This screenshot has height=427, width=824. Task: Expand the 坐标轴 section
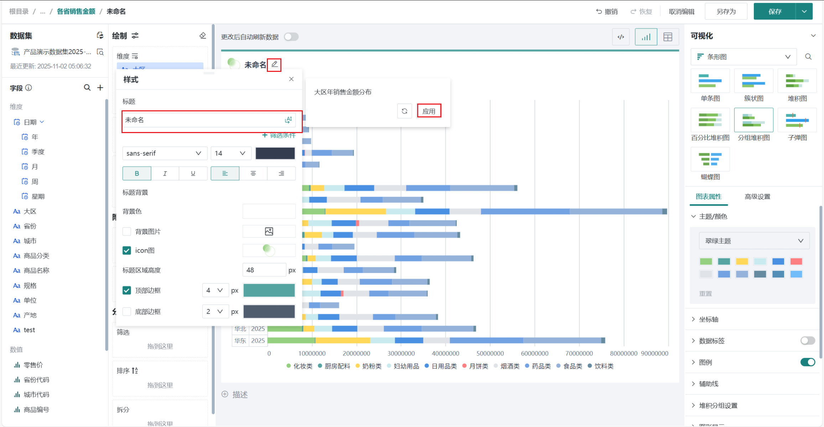[x=708, y=319]
